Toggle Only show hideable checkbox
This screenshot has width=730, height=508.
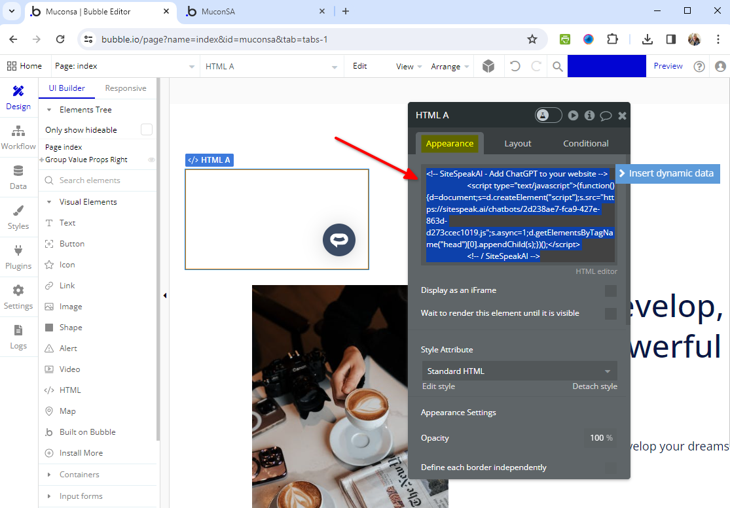coord(147,130)
